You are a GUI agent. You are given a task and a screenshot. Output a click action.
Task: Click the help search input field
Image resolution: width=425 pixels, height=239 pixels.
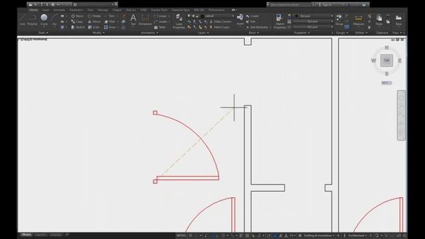click(290, 5)
